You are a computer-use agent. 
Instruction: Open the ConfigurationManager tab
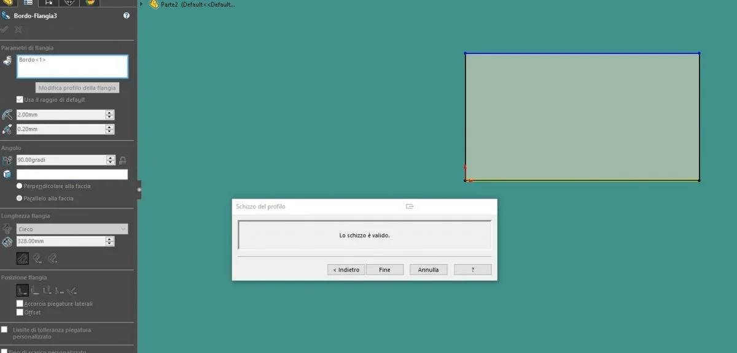click(49, 2)
